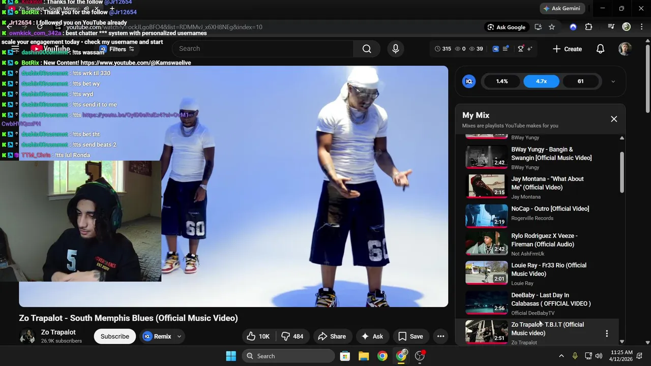
Task: Dislike the video (484)
Action: [x=292, y=336]
